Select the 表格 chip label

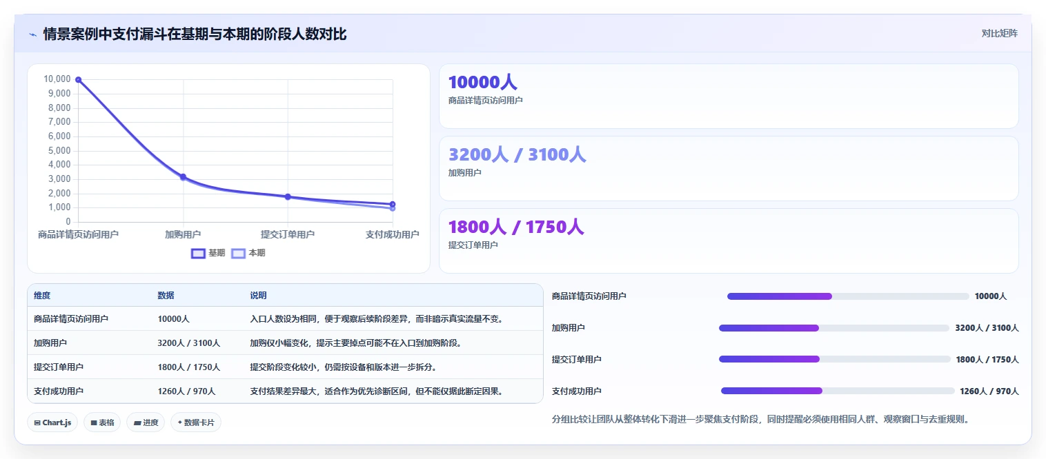pos(106,422)
